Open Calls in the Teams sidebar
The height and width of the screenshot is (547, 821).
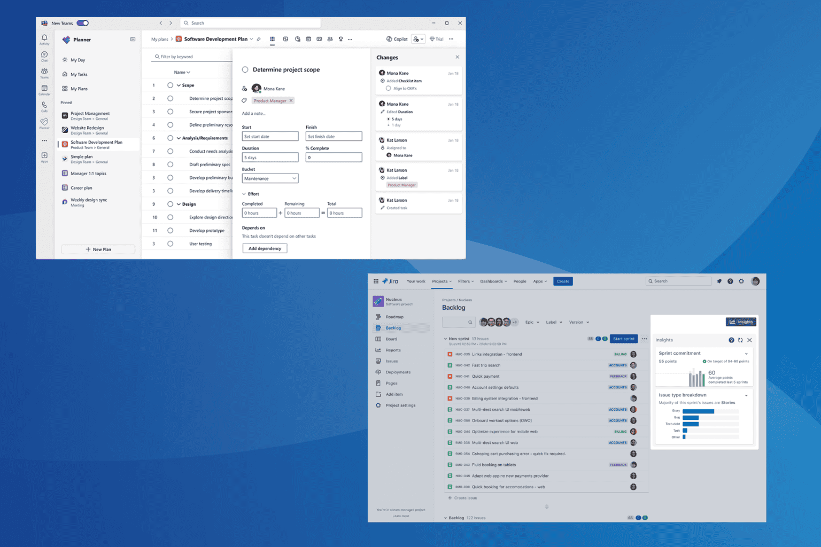[x=44, y=106]
